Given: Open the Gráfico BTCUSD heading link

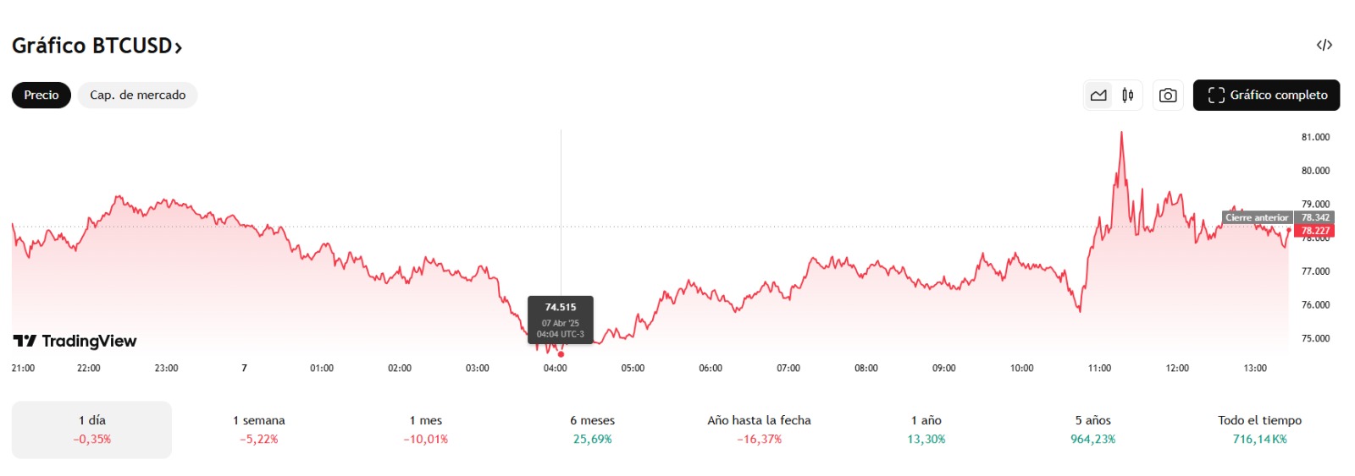Looking at the screenshot, I should point(97,46).
